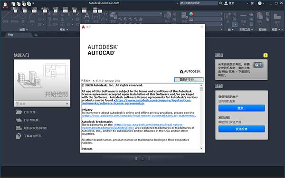285x178 pixels.
Task: Open the privacy-statement link
Action: click(138, 116)
